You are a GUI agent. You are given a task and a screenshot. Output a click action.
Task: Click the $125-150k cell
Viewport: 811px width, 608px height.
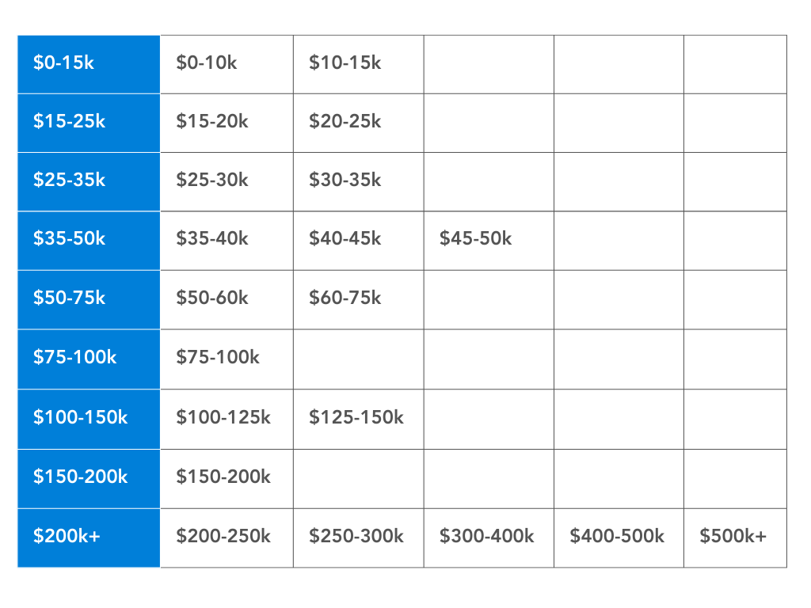click(358, 418)
